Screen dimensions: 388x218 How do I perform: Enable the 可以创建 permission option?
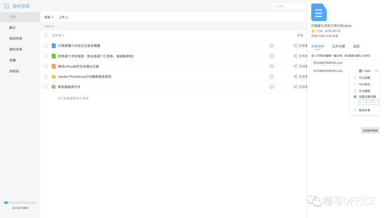355,78
